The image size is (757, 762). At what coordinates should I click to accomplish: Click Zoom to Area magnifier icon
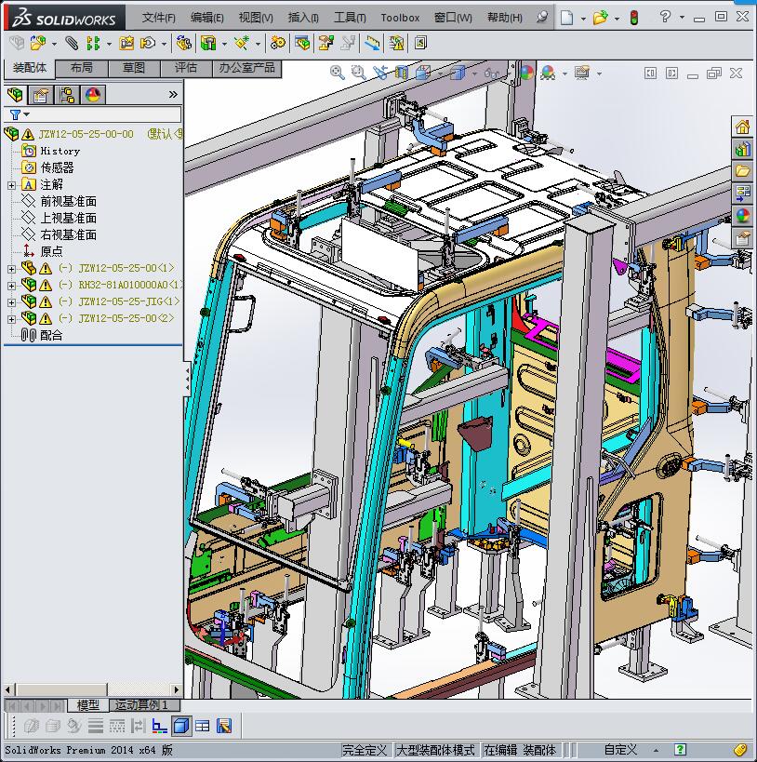pos(359,73)
